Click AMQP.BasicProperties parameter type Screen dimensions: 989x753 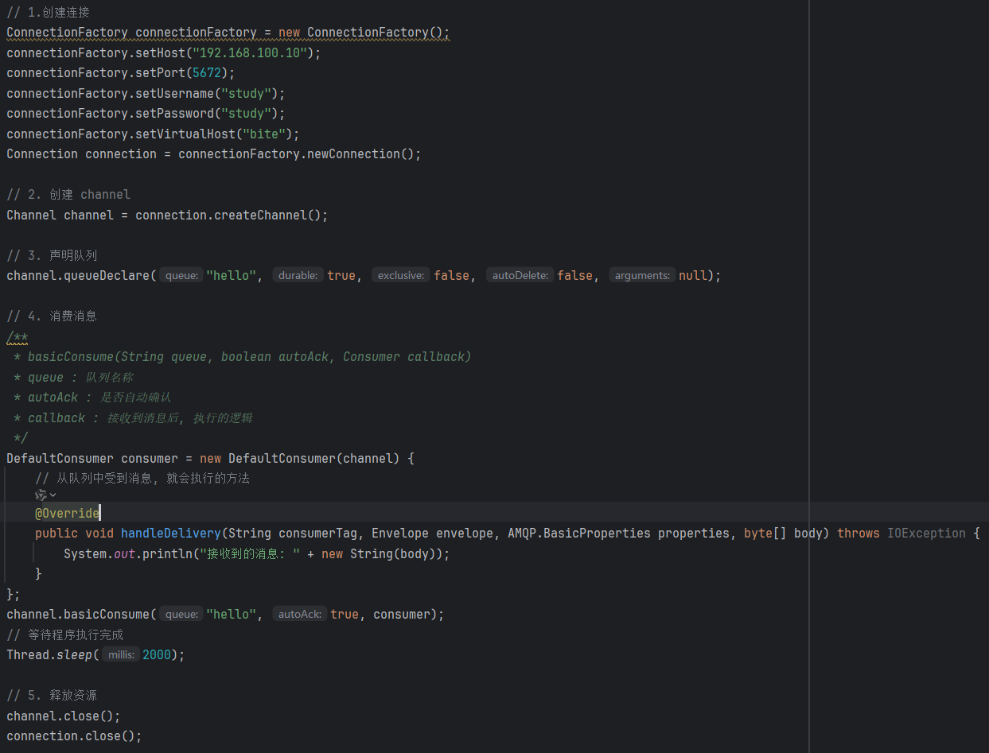pos(579,534)
